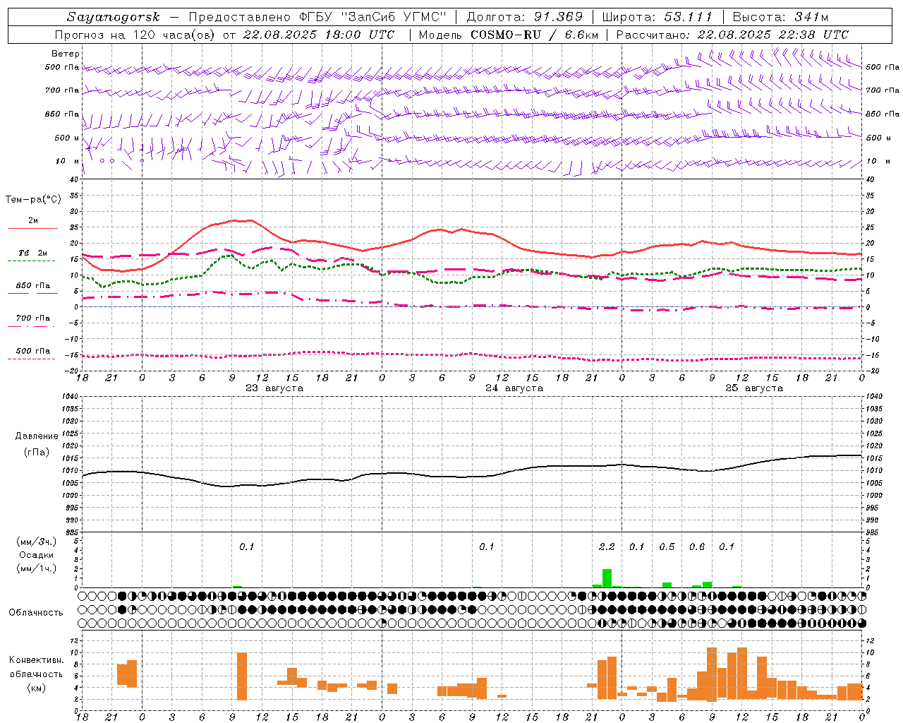The height and width of the screenshot is (723, 903).
Task: Click the "Тем-ра(°C)" temperature axis title
Action: click(x=33, y=200)
